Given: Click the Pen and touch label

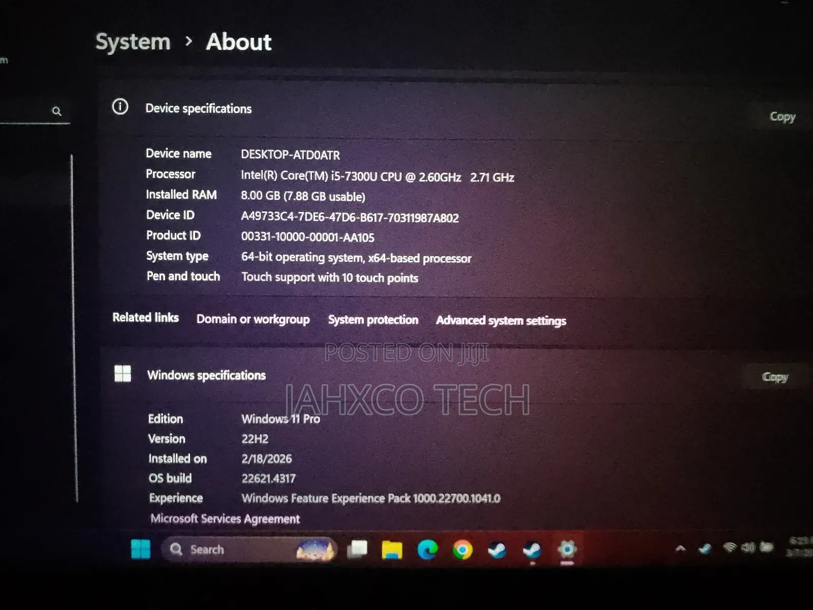Looking at the screenshot, I should (x=183, y=276).
